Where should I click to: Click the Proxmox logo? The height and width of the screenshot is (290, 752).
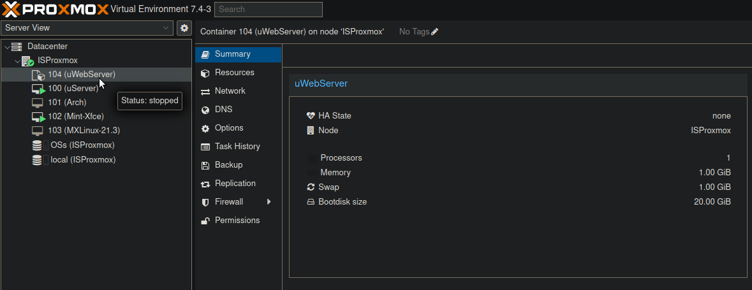coord(55,9)
